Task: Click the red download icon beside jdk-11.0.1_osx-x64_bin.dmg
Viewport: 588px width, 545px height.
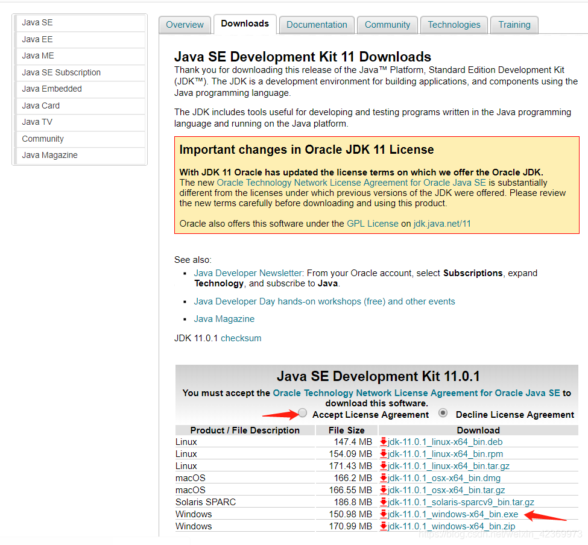Action: [383, 478]
